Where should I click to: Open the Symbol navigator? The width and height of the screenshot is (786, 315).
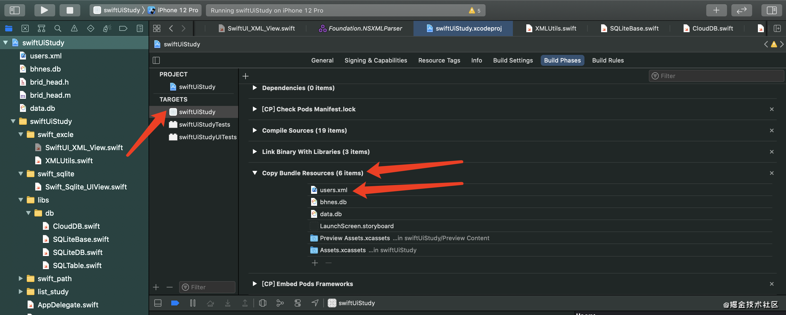coord(42,28)
